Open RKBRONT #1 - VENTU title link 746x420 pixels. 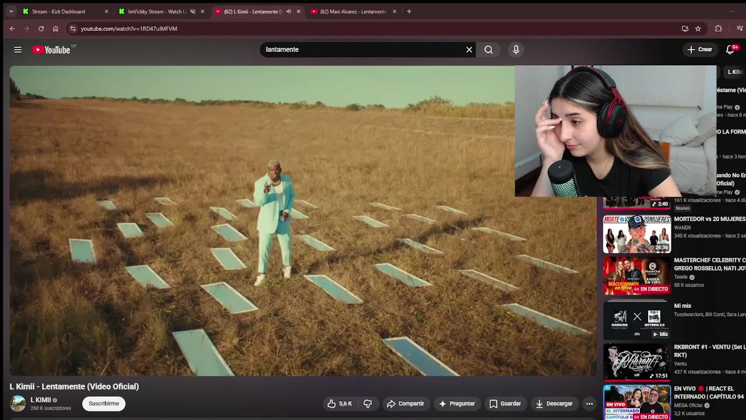click(710, 351)
